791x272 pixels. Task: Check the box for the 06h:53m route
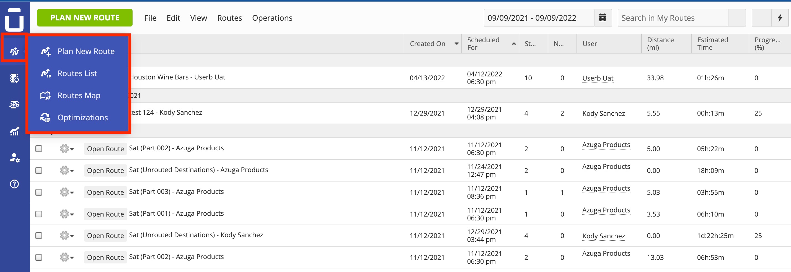coord(39,257)
